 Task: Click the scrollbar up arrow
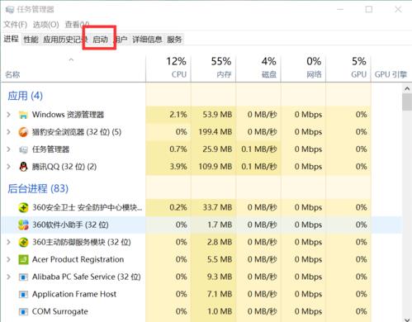(x=407, y=88)
